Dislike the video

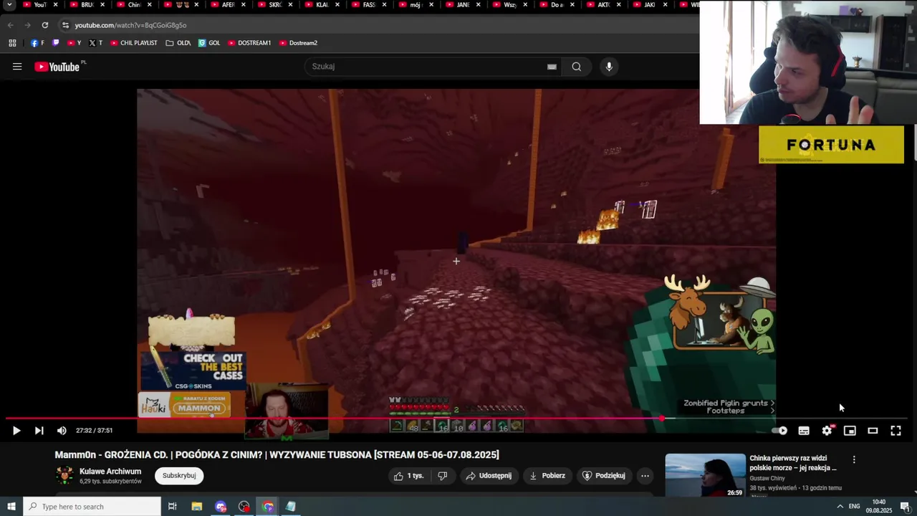pyautogui.click(x=443, y=476)
